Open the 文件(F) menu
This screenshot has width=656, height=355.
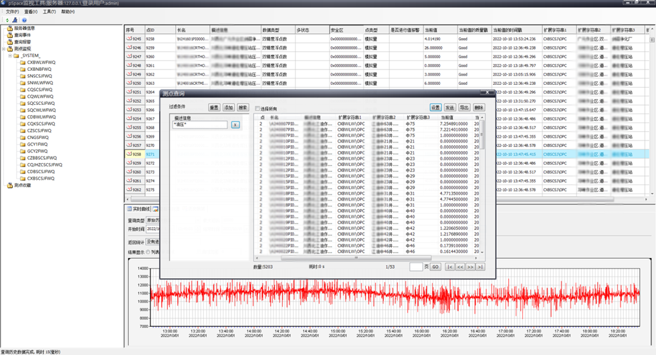(12, 11)
